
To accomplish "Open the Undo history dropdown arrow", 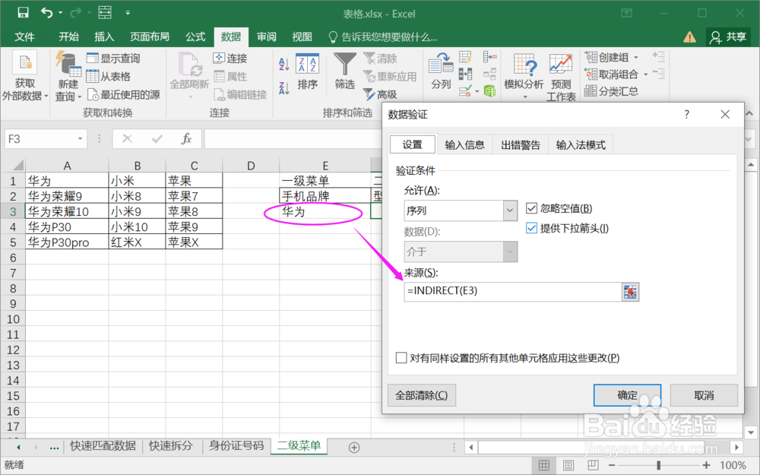I will click(61, 13).
